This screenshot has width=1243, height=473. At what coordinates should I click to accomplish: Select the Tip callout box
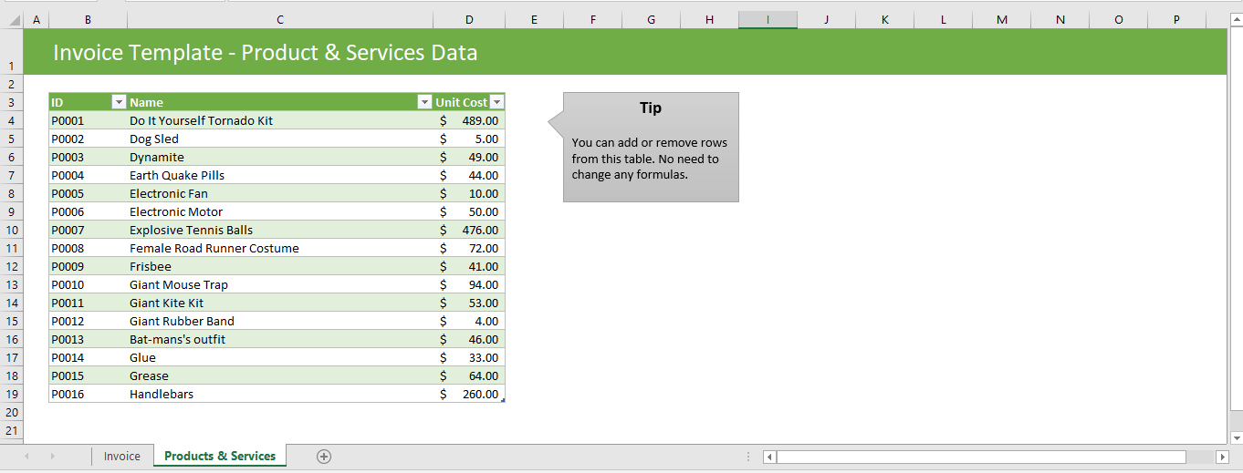650,147
